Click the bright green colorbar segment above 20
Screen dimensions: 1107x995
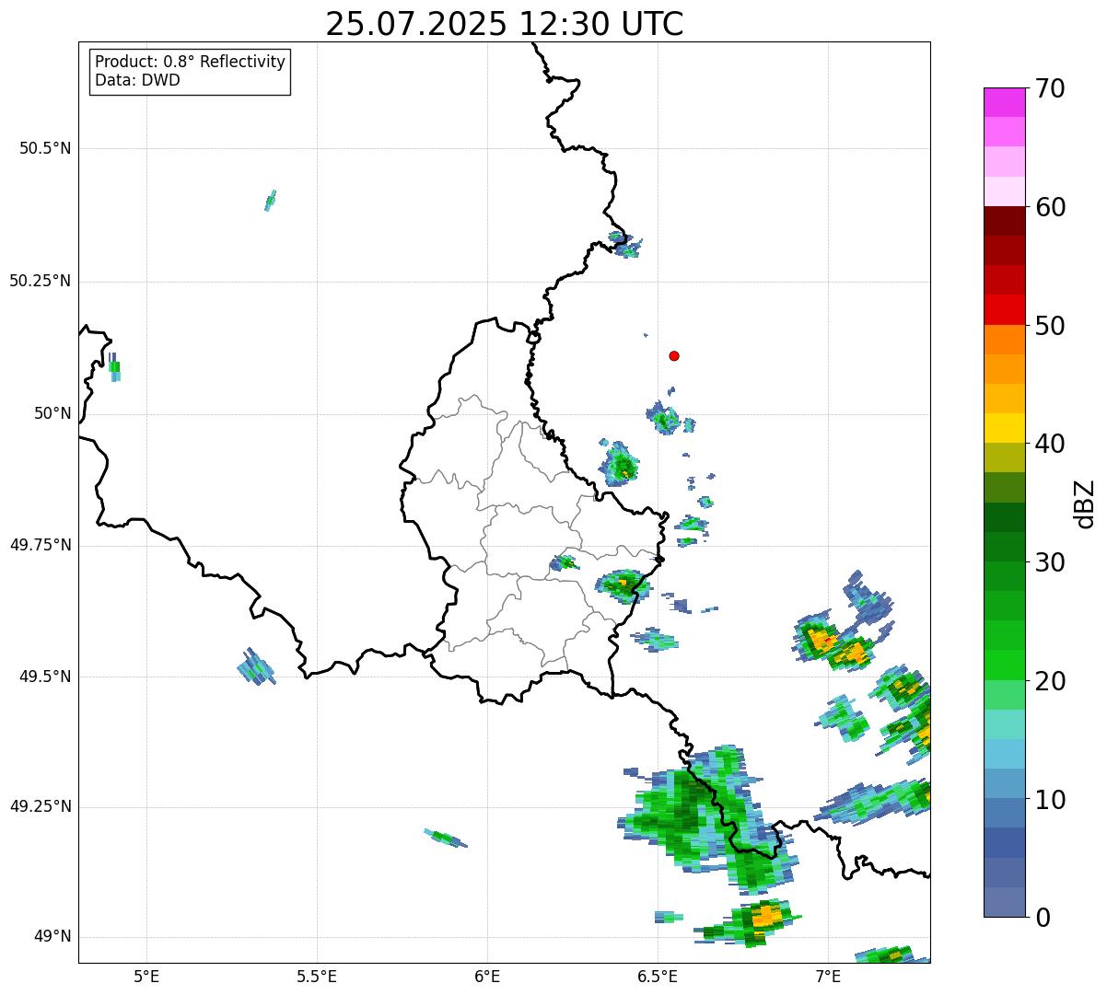1004,665
